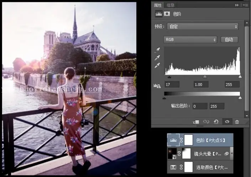Click the white input slider under the histogram

coord(240,77)
